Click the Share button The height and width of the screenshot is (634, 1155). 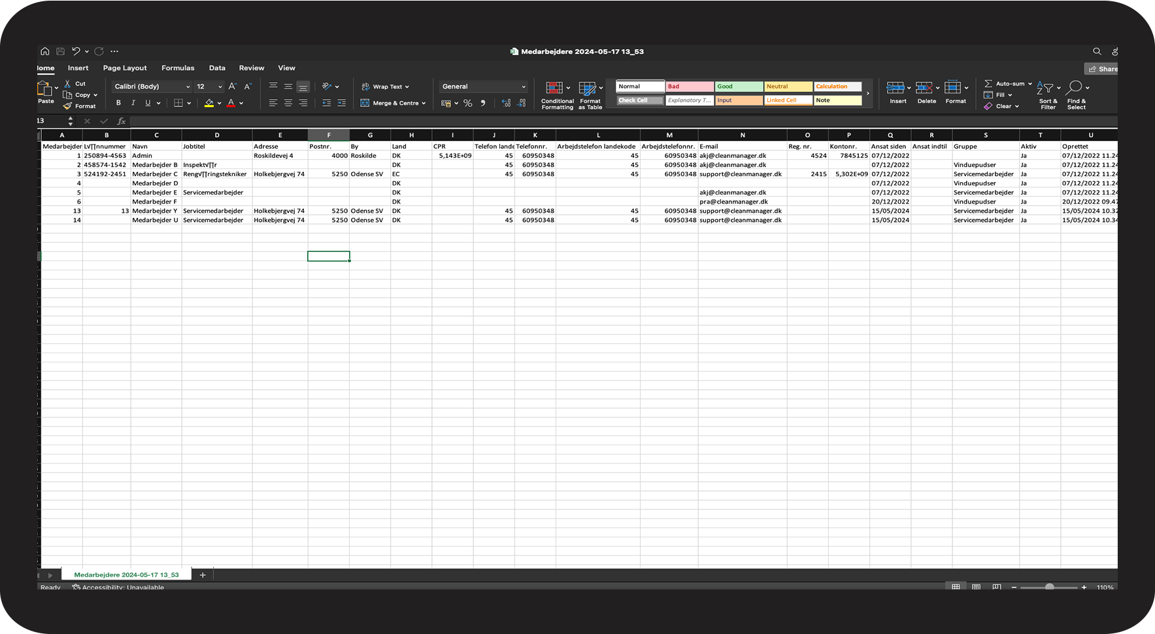point(1102,69)
